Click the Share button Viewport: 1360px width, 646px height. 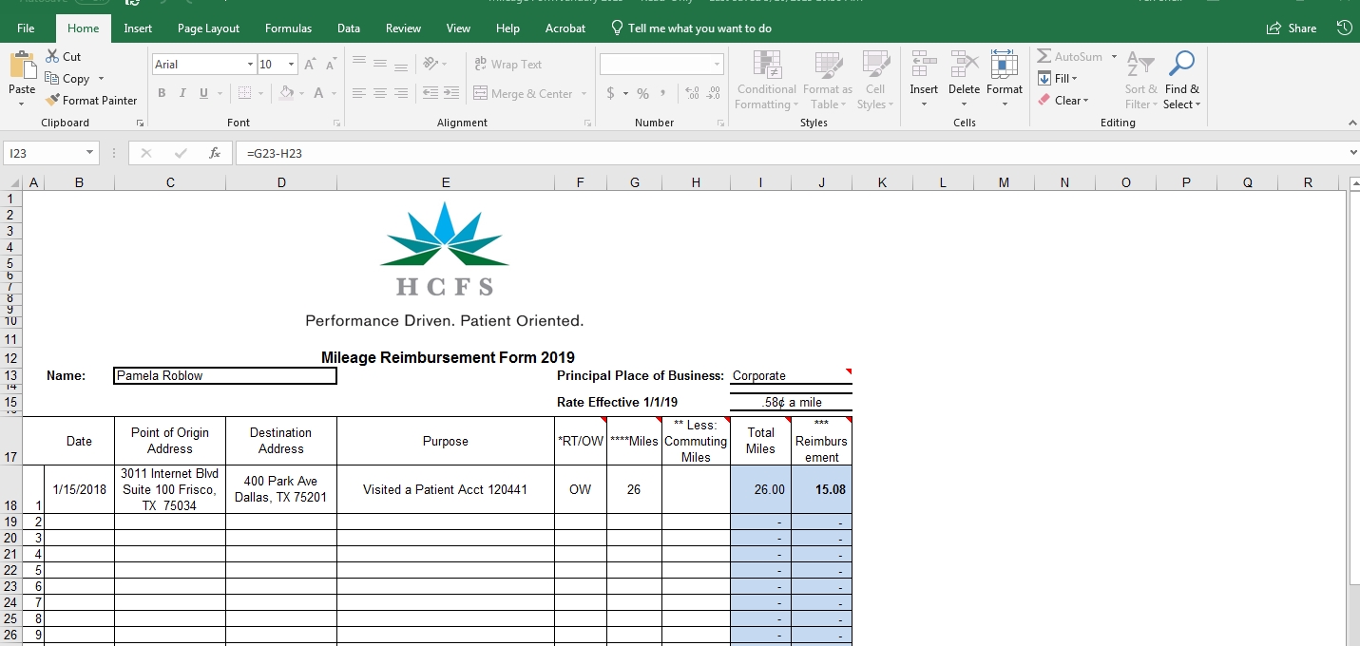(x=1292, y=28)
